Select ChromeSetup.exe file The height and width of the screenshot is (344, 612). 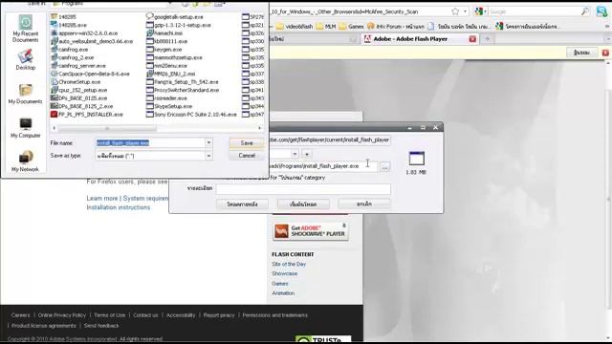[x=76, y=82]
